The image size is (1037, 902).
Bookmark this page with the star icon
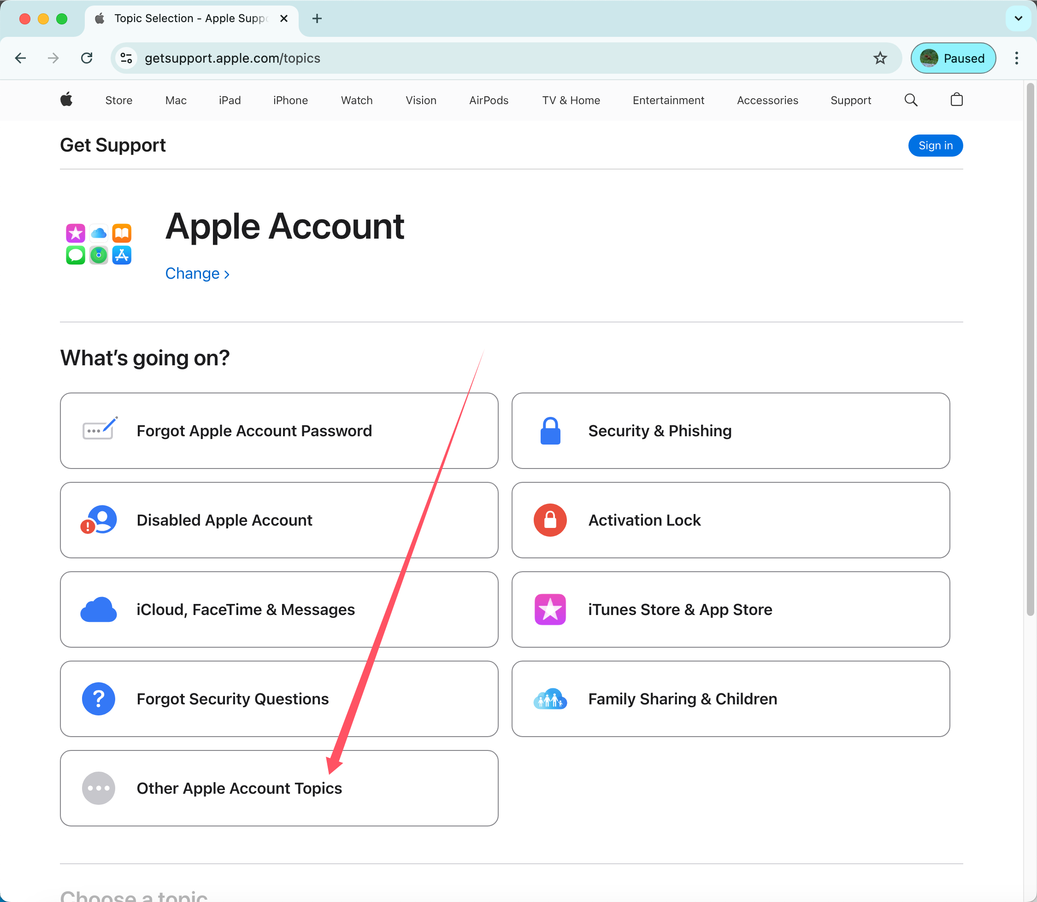coord(880,59)
